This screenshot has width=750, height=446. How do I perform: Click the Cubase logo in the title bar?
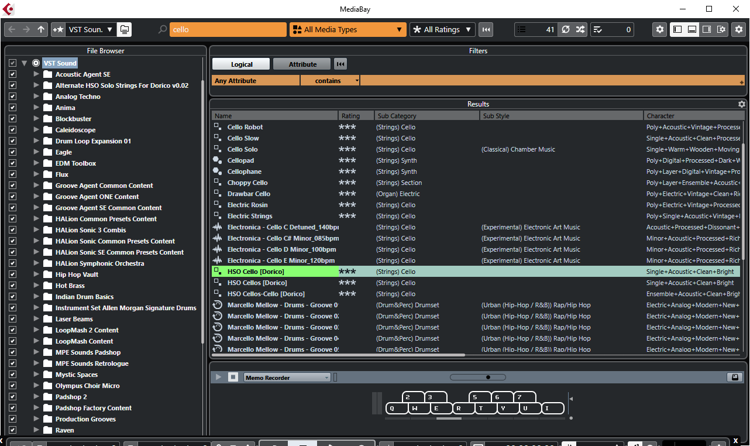tap(8, 9)
